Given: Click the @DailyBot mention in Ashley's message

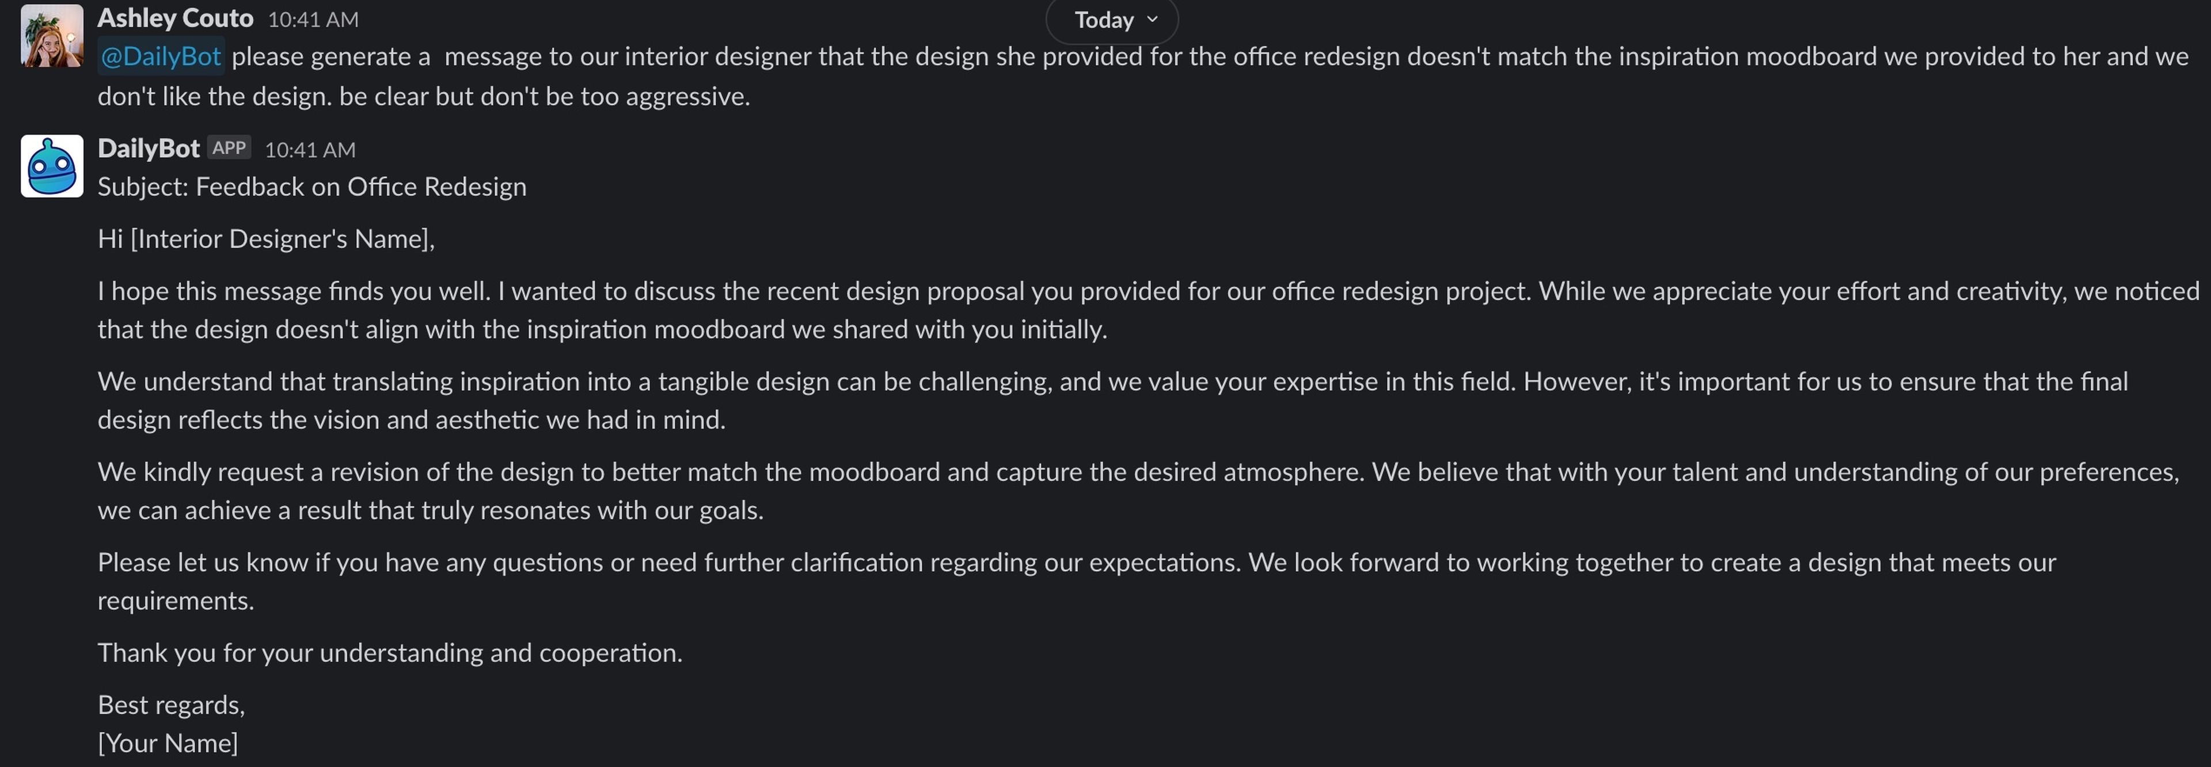Looking at the screenshot, I should tap(161, 56).
